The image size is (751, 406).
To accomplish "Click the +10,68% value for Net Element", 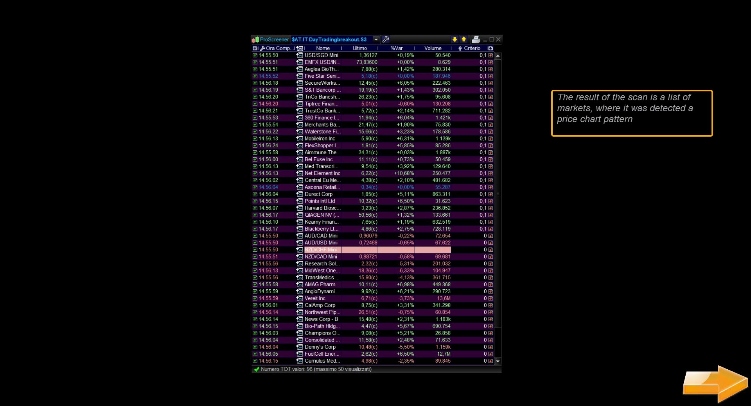I will click(404, 173).
